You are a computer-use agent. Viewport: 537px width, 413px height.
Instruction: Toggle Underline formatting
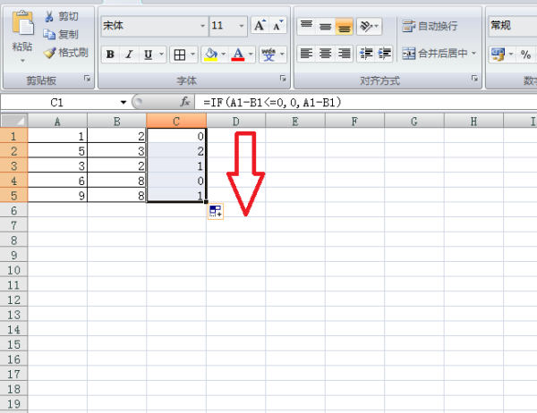pyautogui.click(x=148, y=54)
